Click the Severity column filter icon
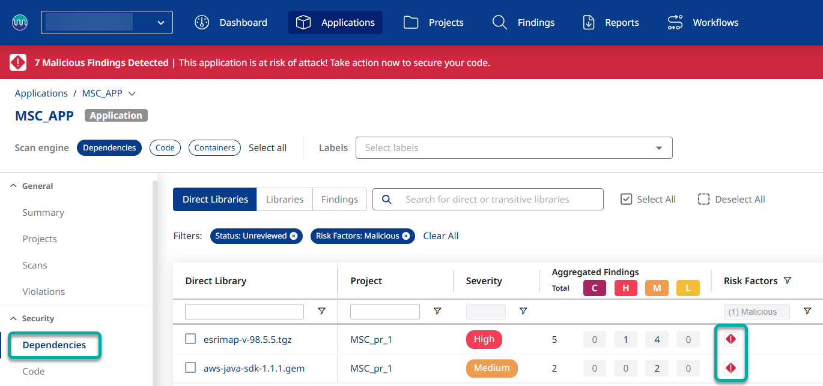The height and width of the screenshot is (386, 823). pos(523,311)
